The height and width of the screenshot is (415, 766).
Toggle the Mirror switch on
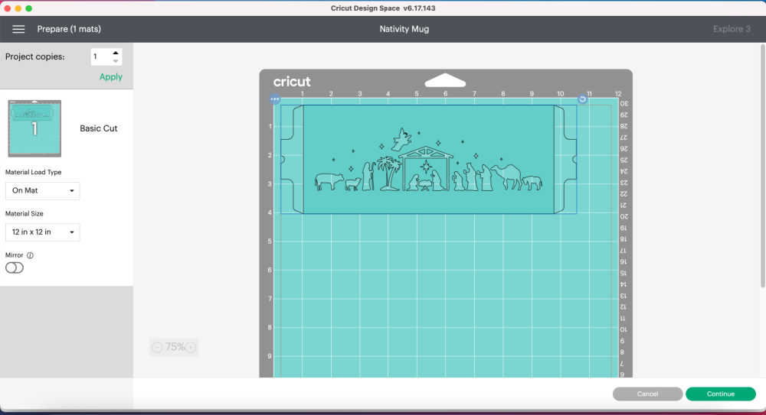pos(15,267)
